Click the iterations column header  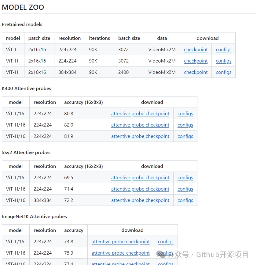[x=99, y=38]
